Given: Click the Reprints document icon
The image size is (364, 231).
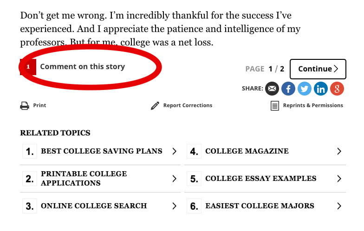Looking at the screenshot, I should pos(275,106).
